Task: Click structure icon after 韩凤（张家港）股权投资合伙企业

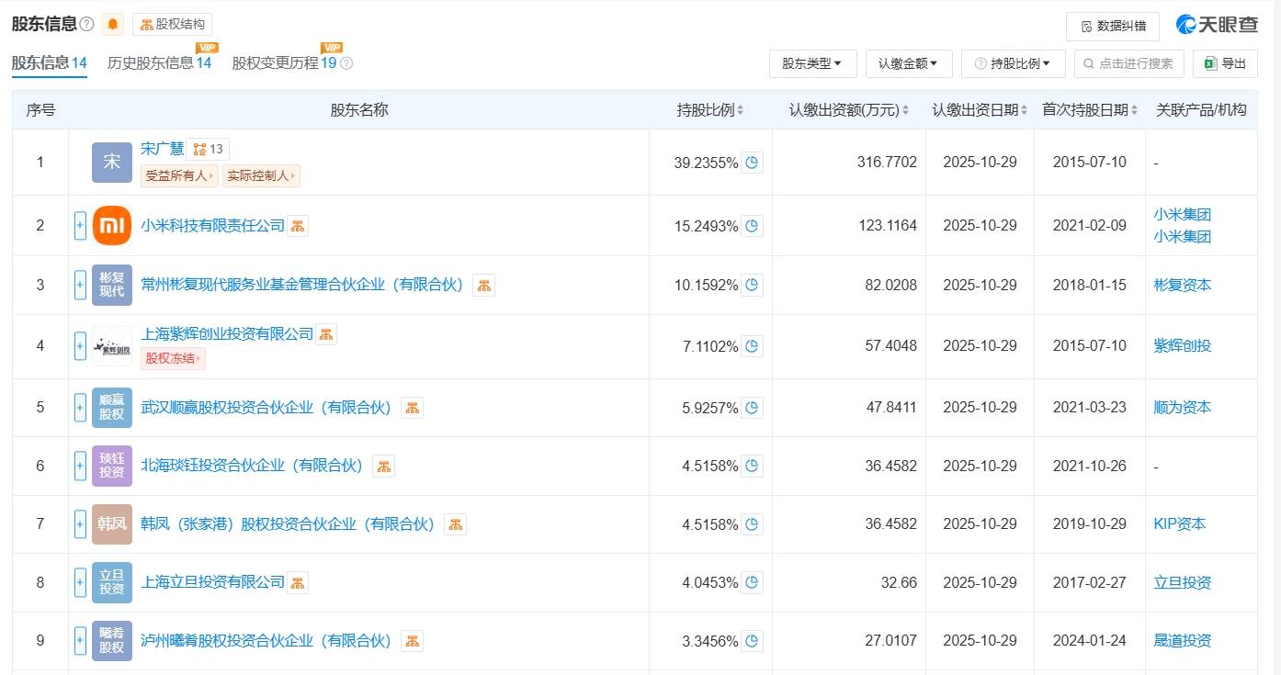Action: pos(455,524)
